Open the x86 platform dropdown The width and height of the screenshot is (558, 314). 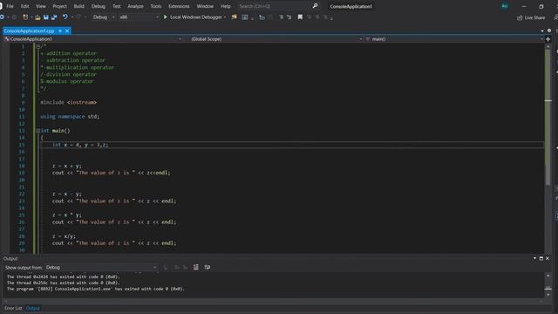click(139, 17)
